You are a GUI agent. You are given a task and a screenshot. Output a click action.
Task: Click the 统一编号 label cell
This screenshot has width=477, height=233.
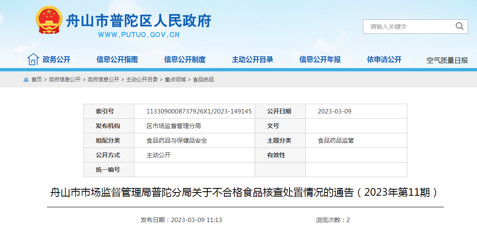(109, 170)
